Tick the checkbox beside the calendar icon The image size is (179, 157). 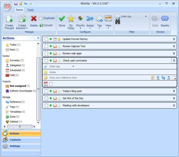(x=51, y=84)
